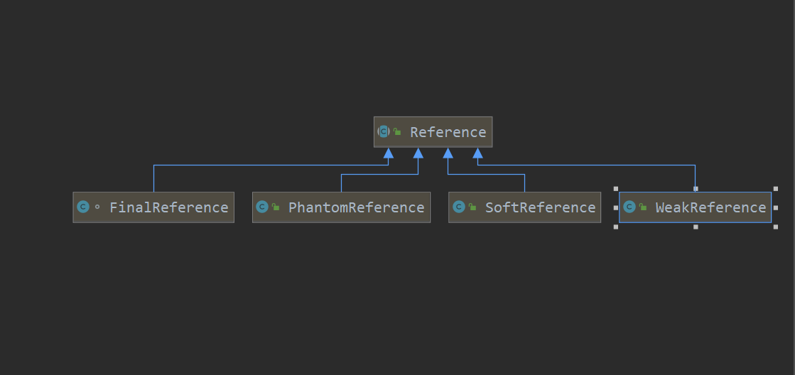
Task: Click the bottom-middle resize handle of WeakReference
Action: 696,227
